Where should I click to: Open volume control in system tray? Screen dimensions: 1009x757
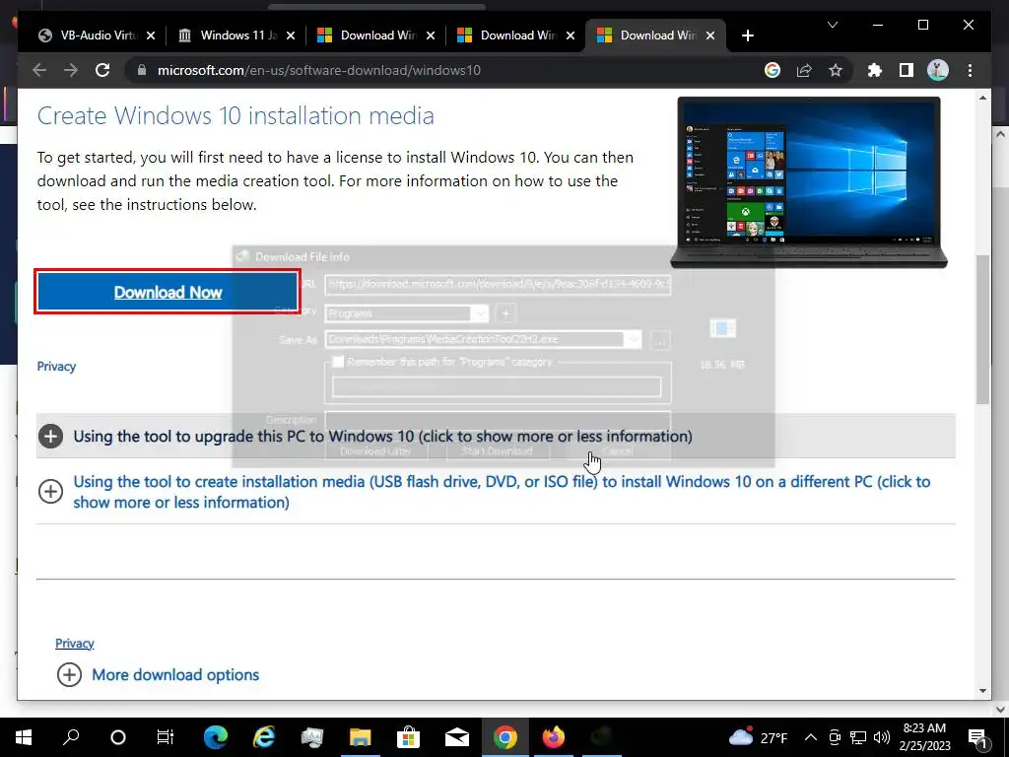(882, 737)
